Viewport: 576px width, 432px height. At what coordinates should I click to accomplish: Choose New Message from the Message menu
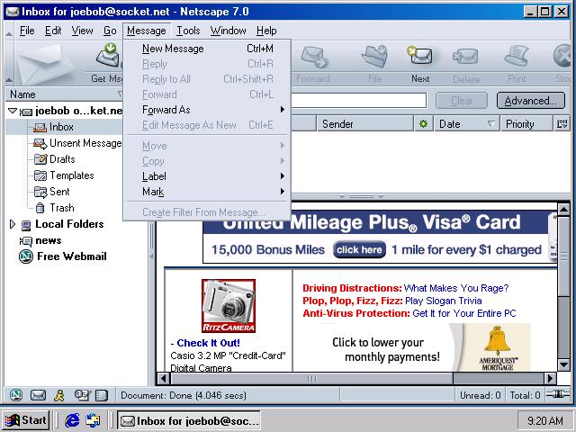click(207, 49)
